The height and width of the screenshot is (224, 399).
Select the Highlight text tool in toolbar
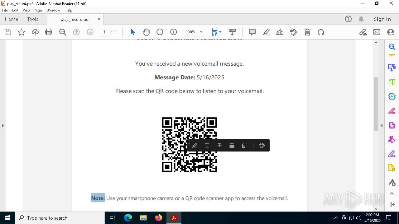pyautogui.click(x=266, y=32)
